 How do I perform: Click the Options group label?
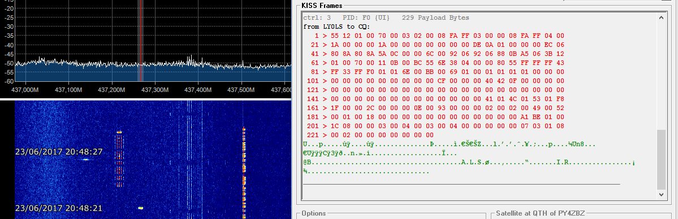313,213
